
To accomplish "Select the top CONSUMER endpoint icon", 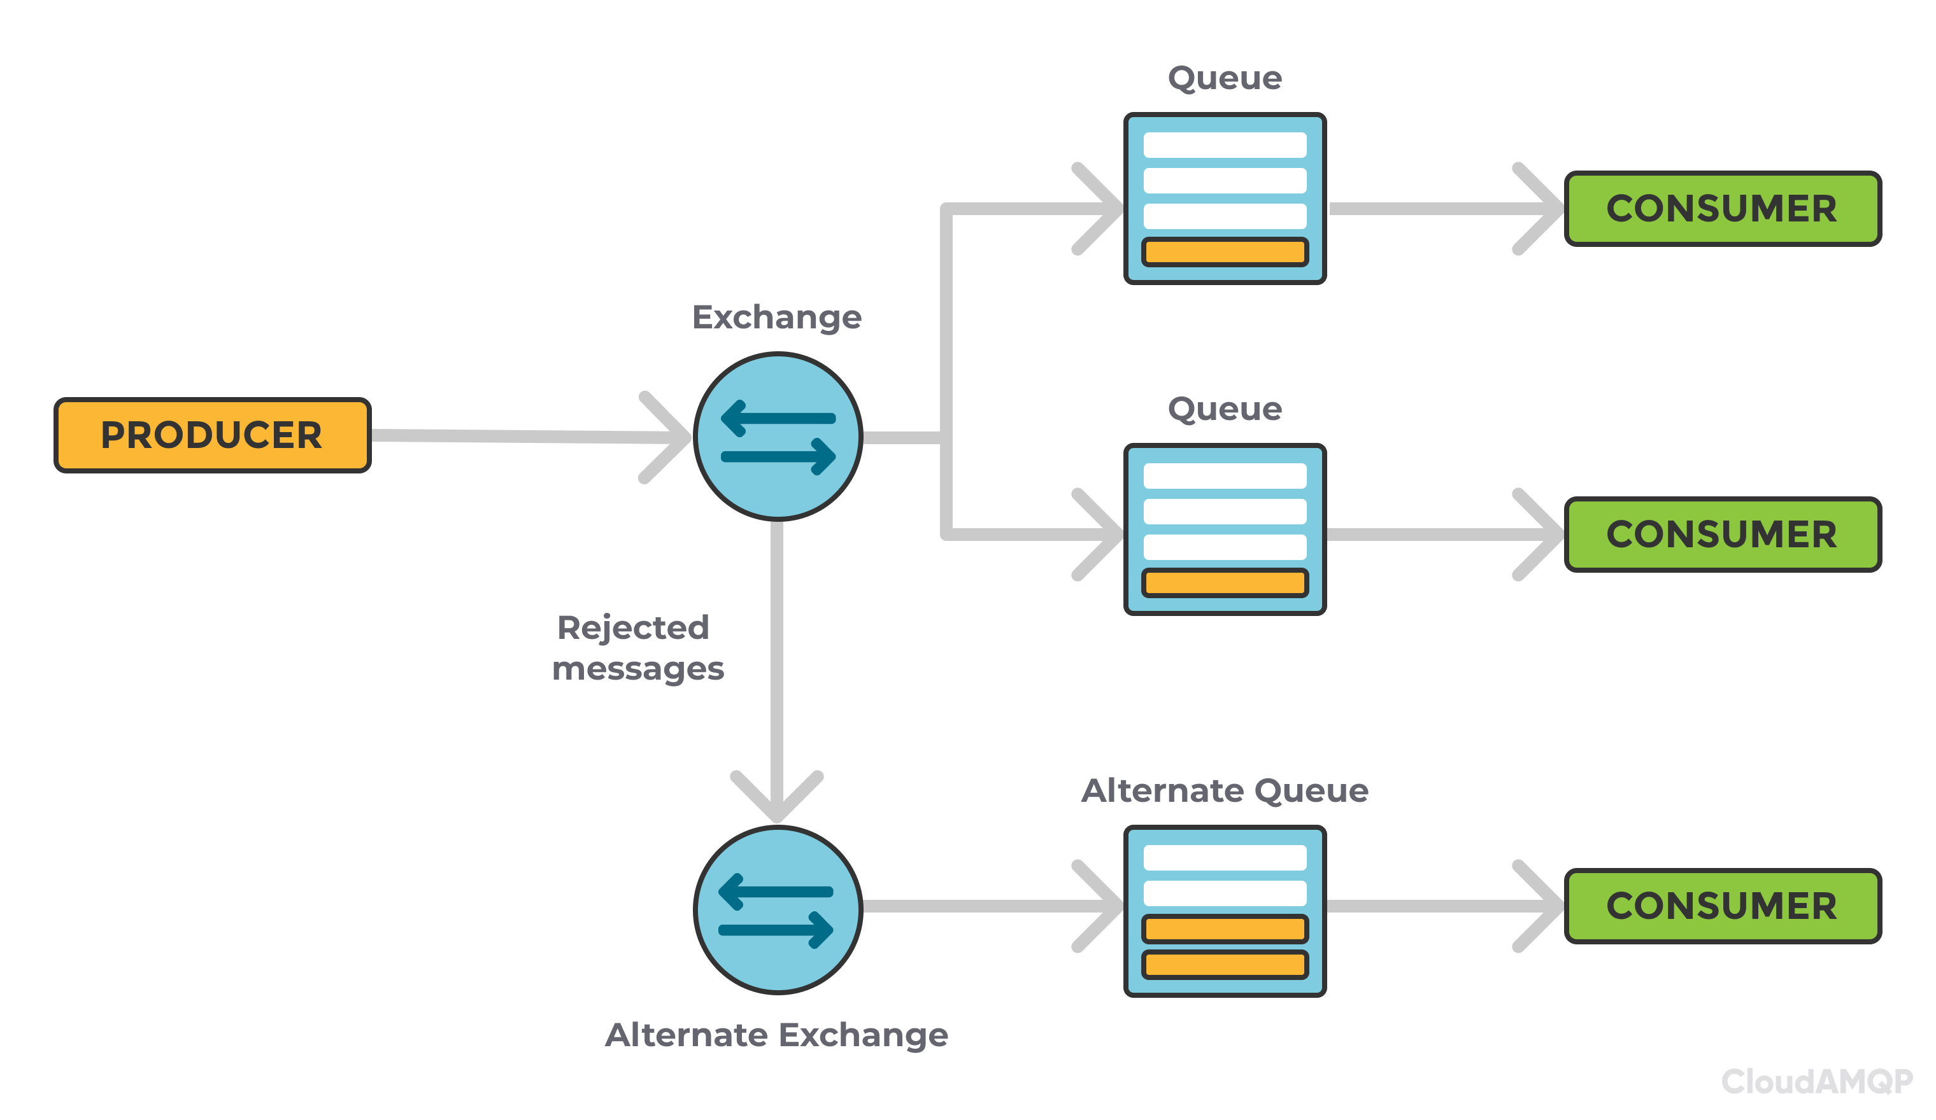I will coord(1720,199).
